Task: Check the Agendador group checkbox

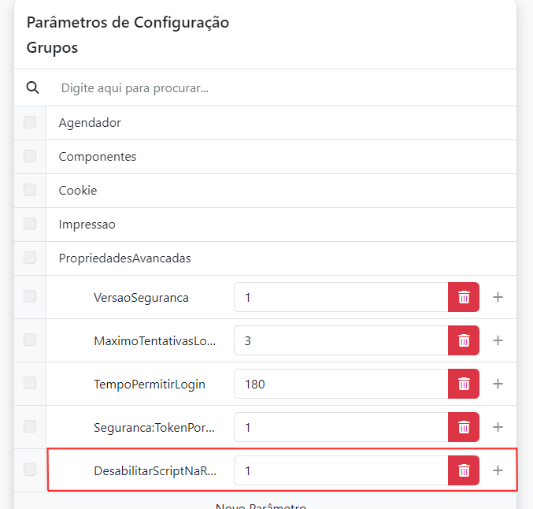Action: click(x=30, y=122)
